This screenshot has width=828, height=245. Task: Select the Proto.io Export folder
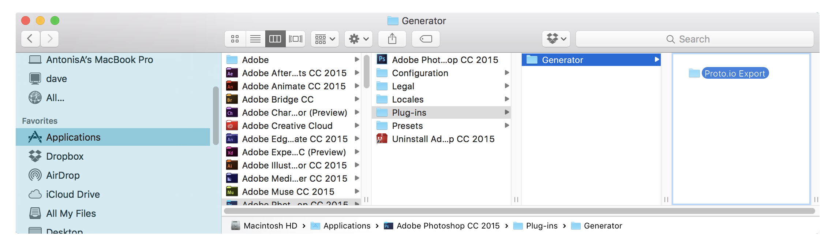click(729, 73)
